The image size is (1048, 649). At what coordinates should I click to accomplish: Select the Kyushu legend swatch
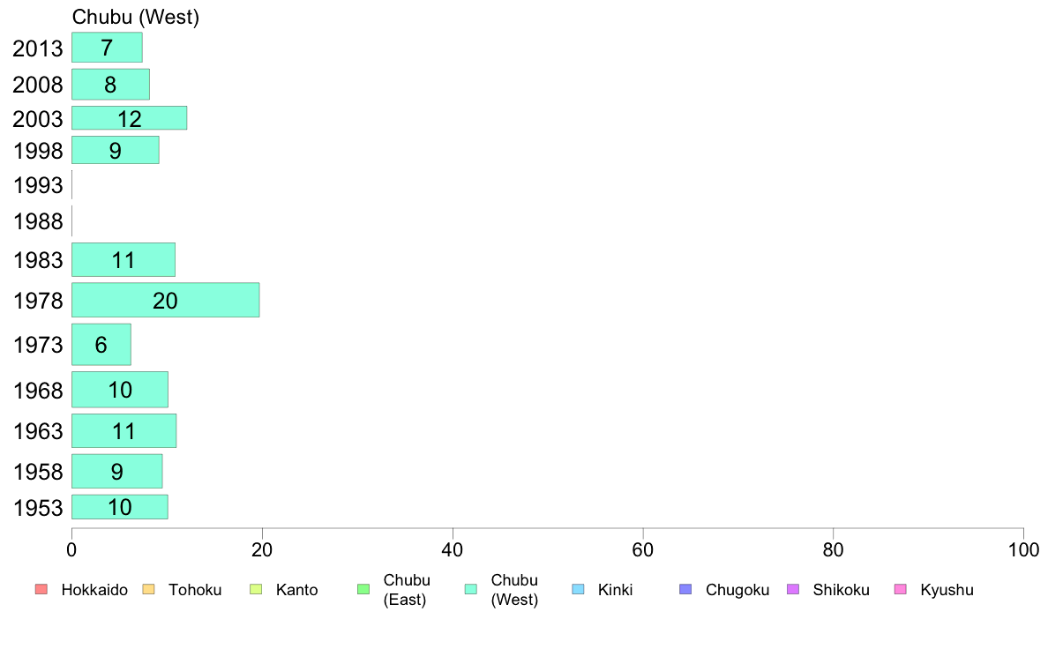[x=901, y=589]
